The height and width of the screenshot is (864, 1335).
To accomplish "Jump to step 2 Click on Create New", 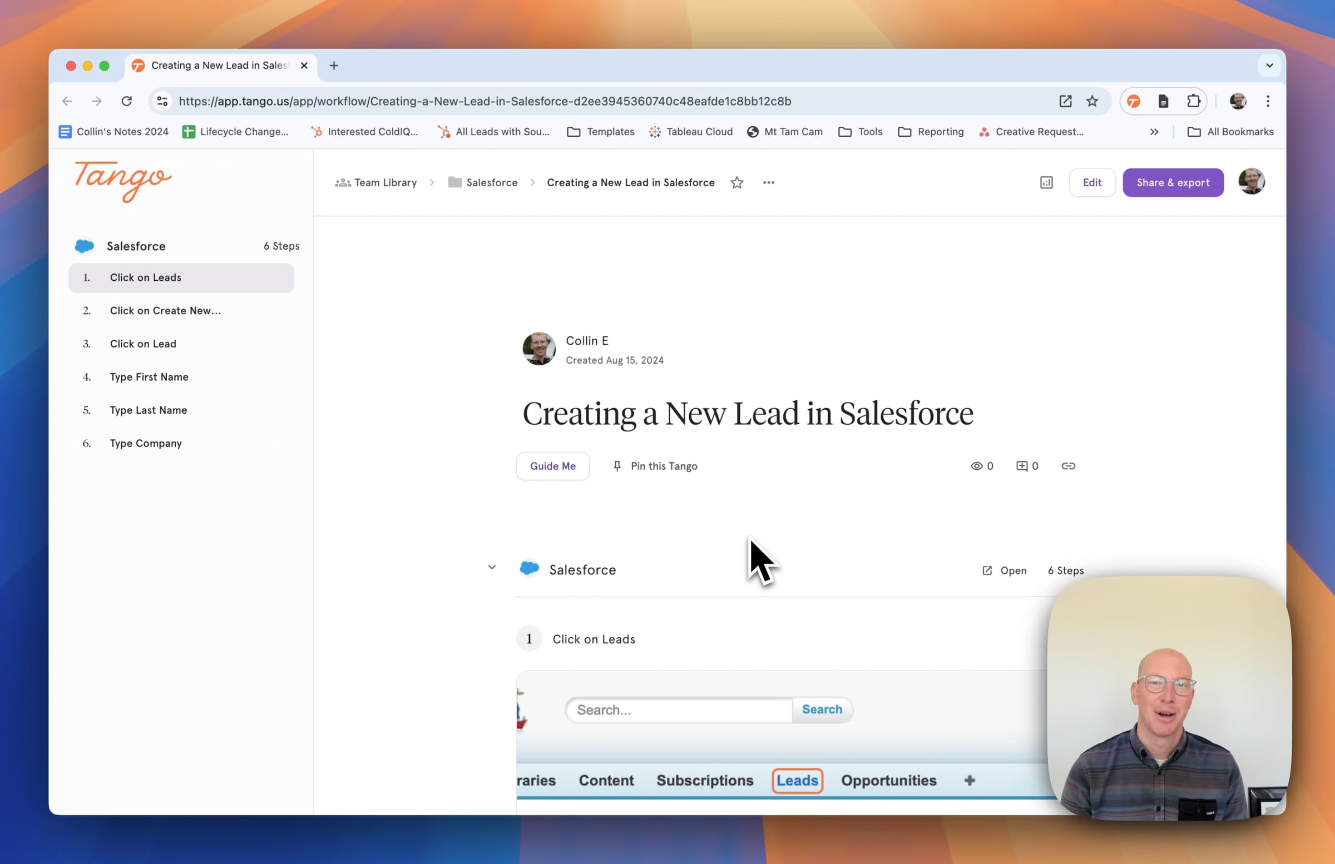I will [x=181, y=311].
